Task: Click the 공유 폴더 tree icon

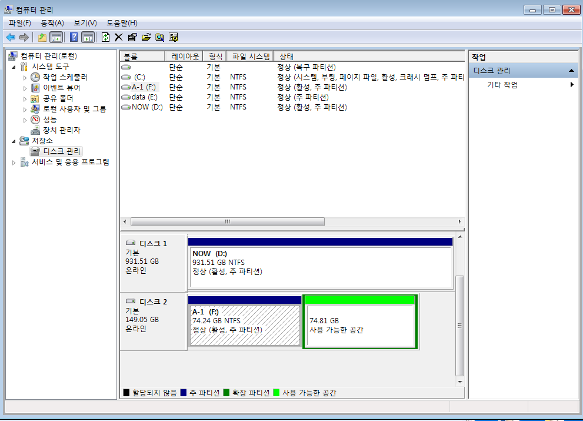Action: point(35,99)
